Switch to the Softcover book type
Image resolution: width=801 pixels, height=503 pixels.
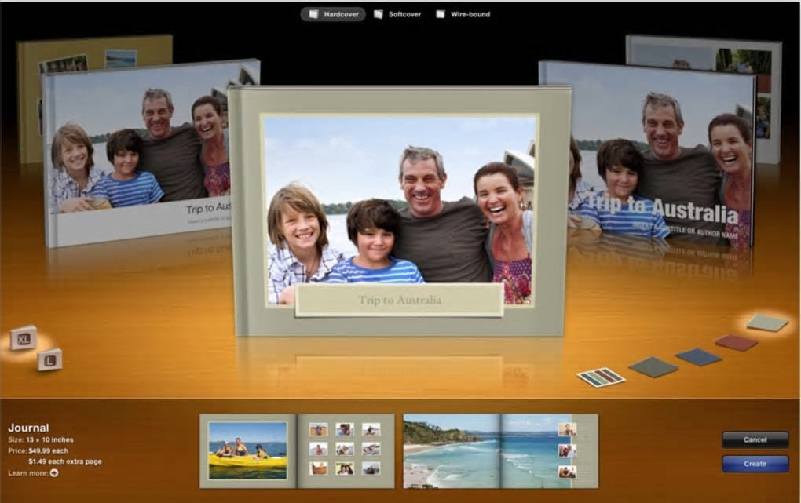pyautogui.click(x=397, y=14)
